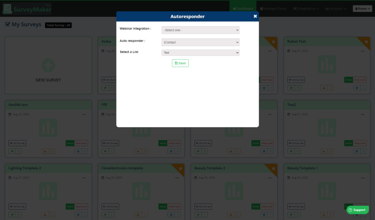Click the Ruban Test card title
The height and width of the screenshot is (220, 375).
coord(296,41)
